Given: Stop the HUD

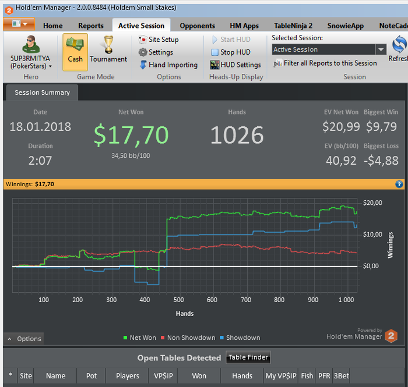Looking at the screenshot, I should point(230,52).
